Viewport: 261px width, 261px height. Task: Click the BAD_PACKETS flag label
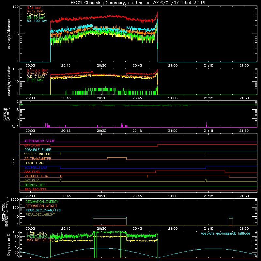36,189
